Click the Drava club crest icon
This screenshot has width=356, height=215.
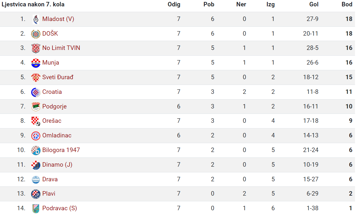(x=36, y=180)
